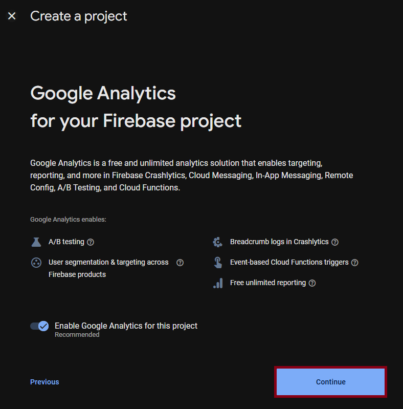Show help for Free unlimited reporting
Image resolution: width=403 pixels, height=409 pixels.
(x=312, y=283)
